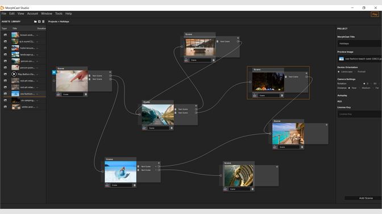Click the Preview Image file field
This screenshot has width=382, height=214.
click(359, 59)
